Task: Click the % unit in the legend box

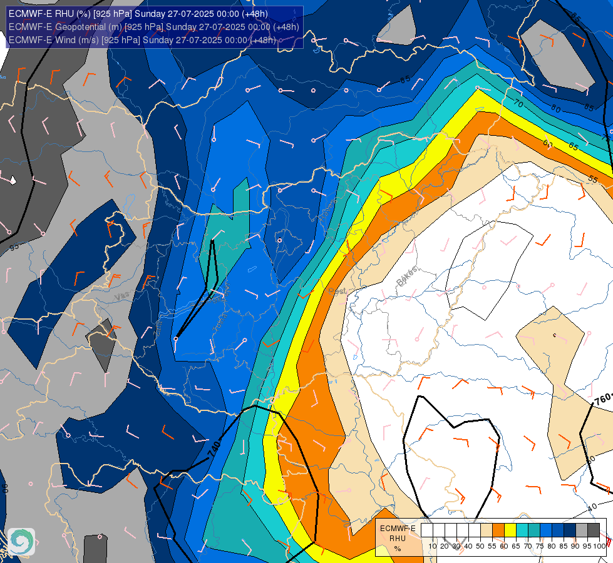Action: [398, 549]
